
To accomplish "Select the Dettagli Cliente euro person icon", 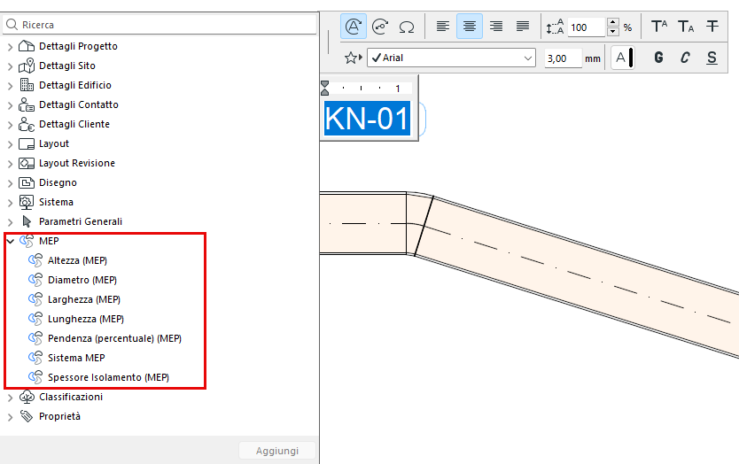I will pyautogui.click(x=27, y=124).
